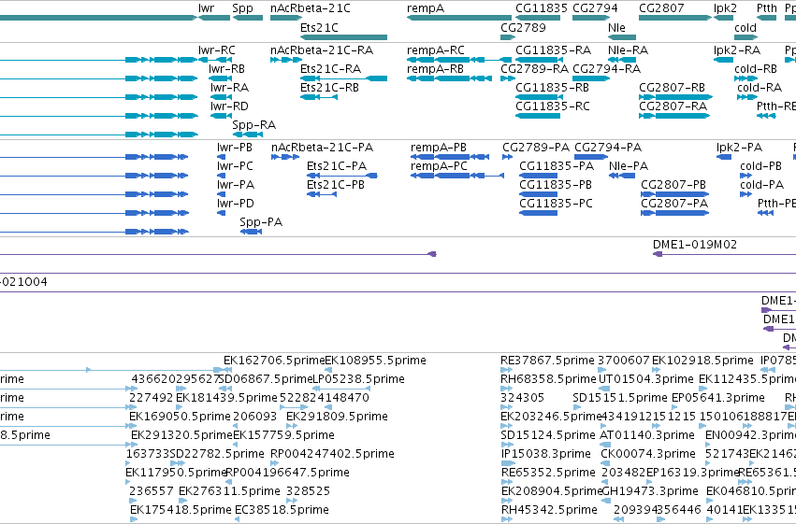Open the Ets21C gene feature label
796x524 pixels.
tap(319, 27)
